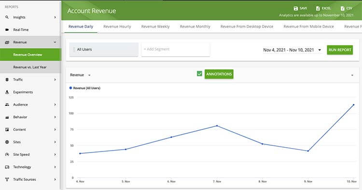Open the Experiments sidebar item
This screenshot has height=190, width=362.
point(30,92)
